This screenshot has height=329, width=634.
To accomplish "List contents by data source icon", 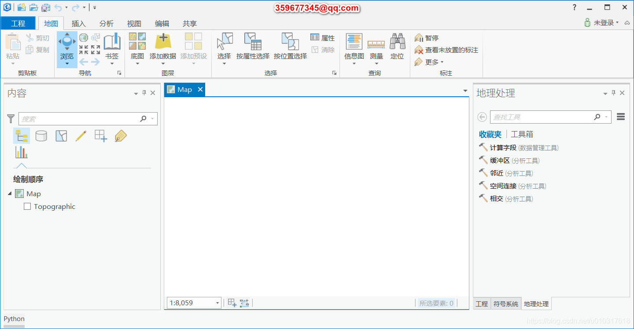I will [x=41, y=135].
